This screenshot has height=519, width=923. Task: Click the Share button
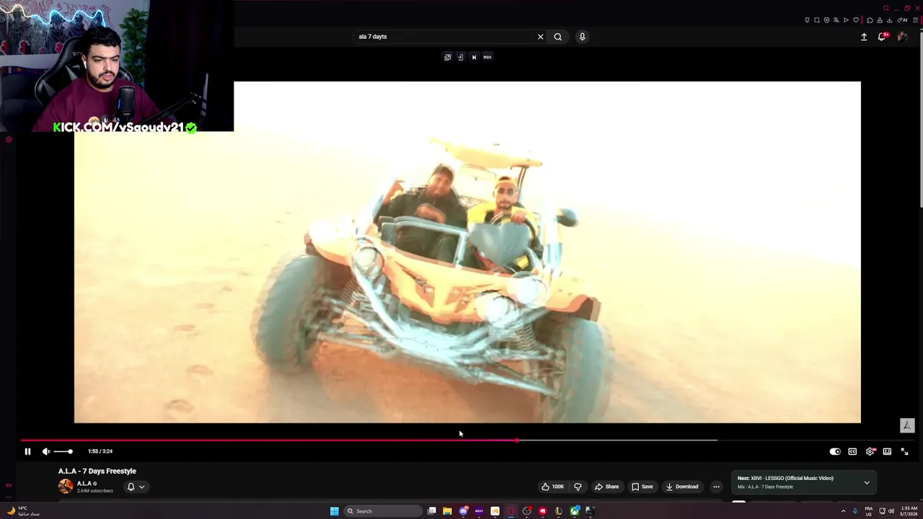(606, 487)
